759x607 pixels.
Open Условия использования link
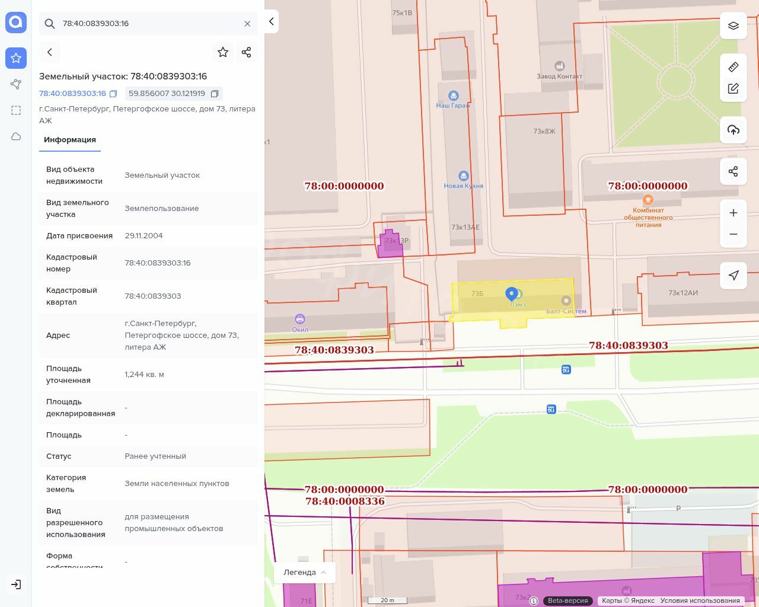point(700,600)
